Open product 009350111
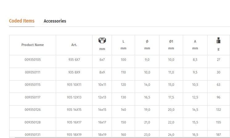The width and height of the screenshot is (230, 138). [x=33, y=72]
